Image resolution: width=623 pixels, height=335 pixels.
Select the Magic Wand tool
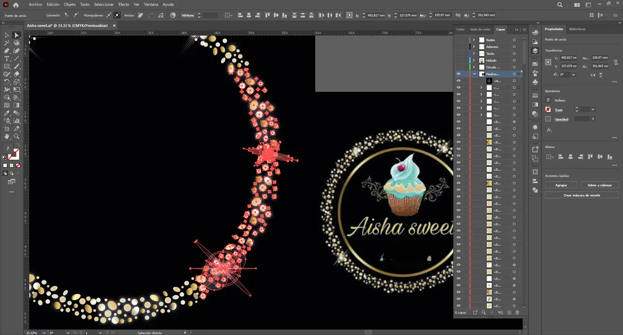tap(7, 43)
